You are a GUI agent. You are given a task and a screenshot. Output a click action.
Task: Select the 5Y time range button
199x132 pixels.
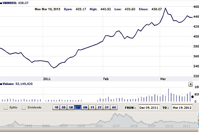pyautogui.click(x=107, y=108)
